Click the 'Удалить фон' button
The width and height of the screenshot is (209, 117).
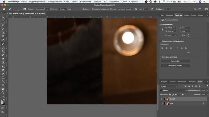pos(175,61)
